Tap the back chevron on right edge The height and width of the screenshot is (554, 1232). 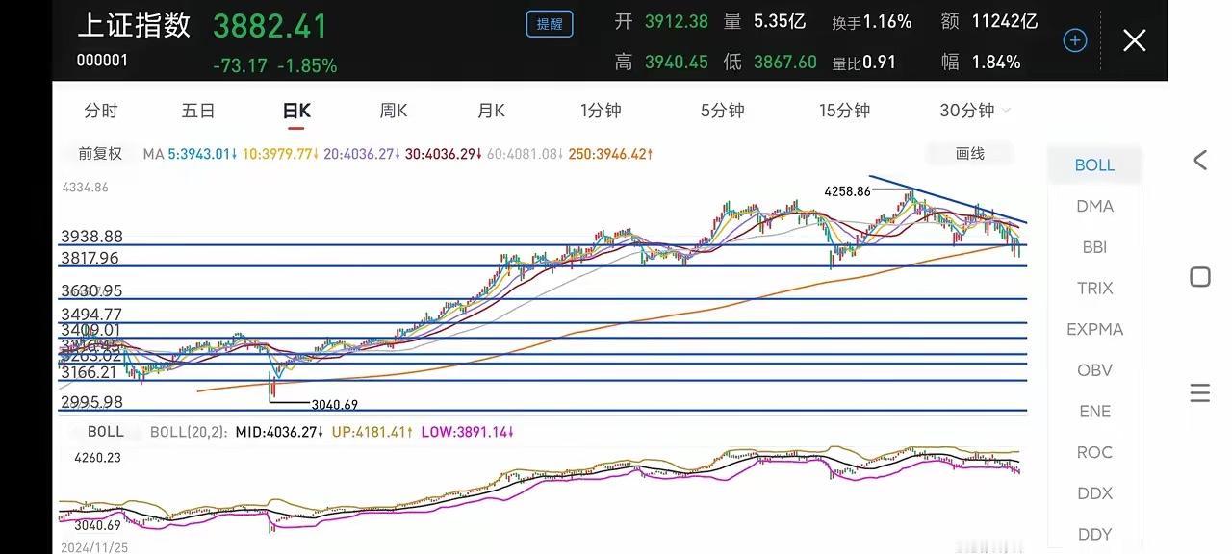click(x=1200, y=161)
